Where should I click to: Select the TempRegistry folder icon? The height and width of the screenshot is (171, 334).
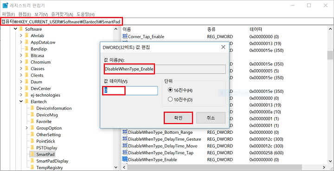pos(32,168)
